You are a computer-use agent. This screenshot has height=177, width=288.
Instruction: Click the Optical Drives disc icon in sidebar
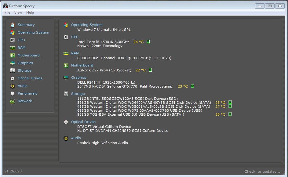(12, 78)
